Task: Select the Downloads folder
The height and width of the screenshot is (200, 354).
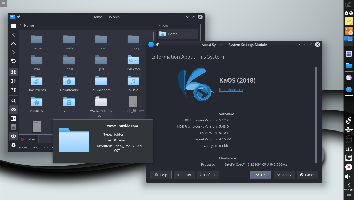Action: click(x=69, y=84)
